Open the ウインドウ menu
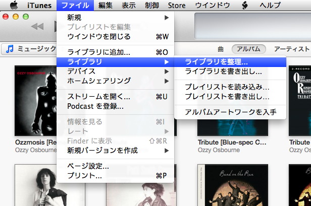Screen dimensions: 311x206 point(212,6)
